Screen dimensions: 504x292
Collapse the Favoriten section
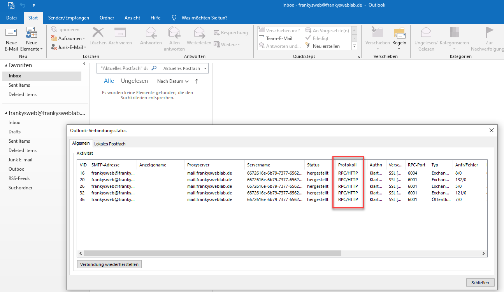click(x=6, y=66)
